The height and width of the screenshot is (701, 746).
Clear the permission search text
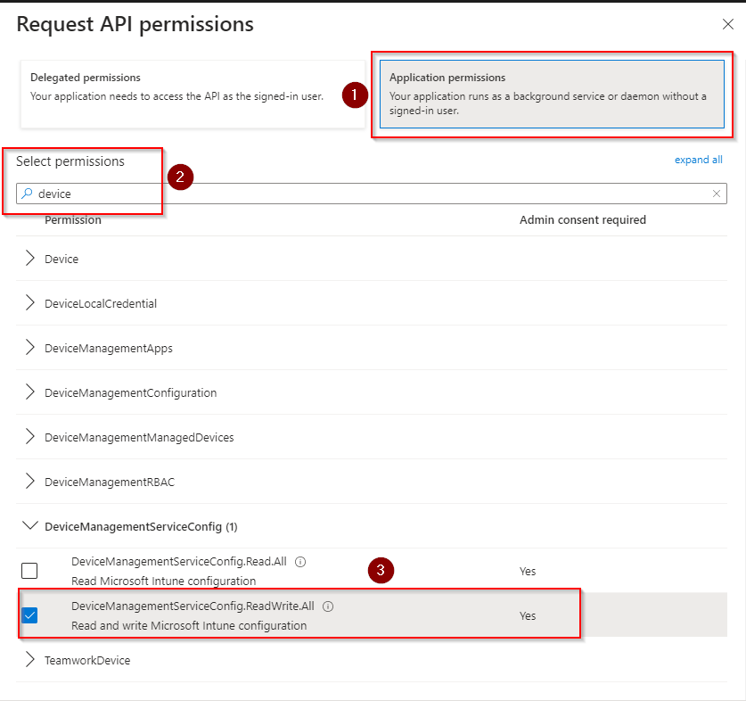(x=716, y=194)
